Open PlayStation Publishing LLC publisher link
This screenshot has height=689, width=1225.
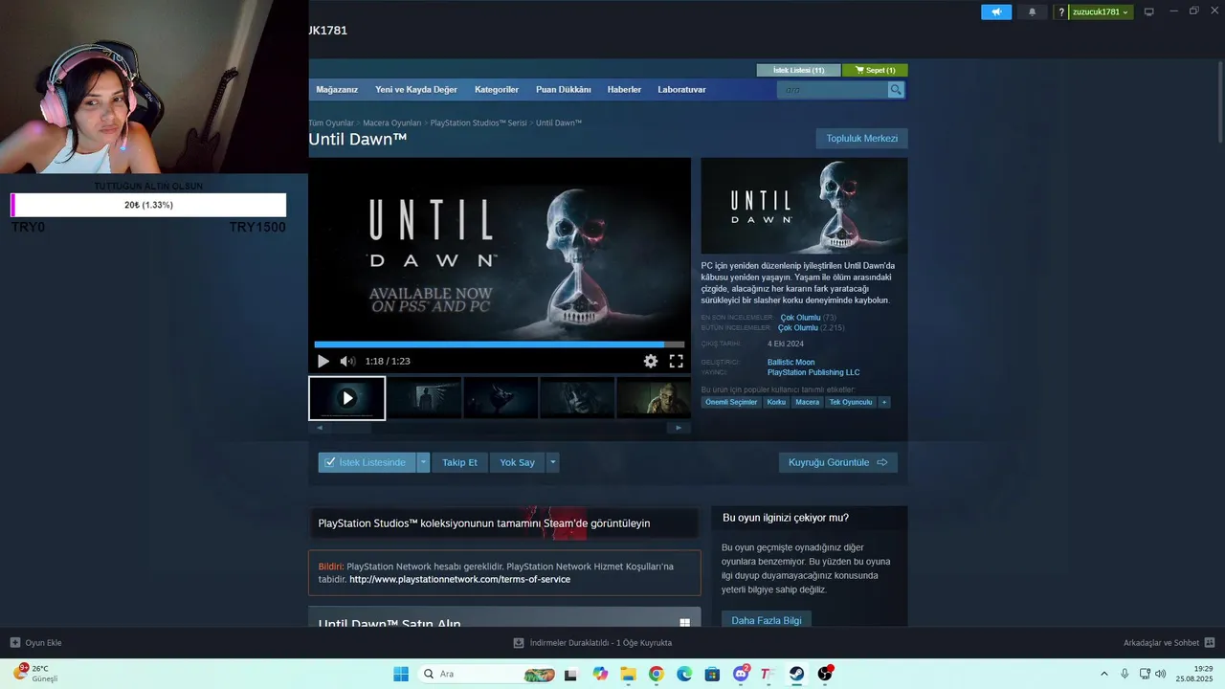(813, 372)
